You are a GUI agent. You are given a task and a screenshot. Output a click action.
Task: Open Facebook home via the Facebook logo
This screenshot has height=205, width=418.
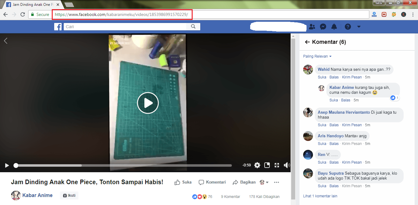[x=58, y=27]
